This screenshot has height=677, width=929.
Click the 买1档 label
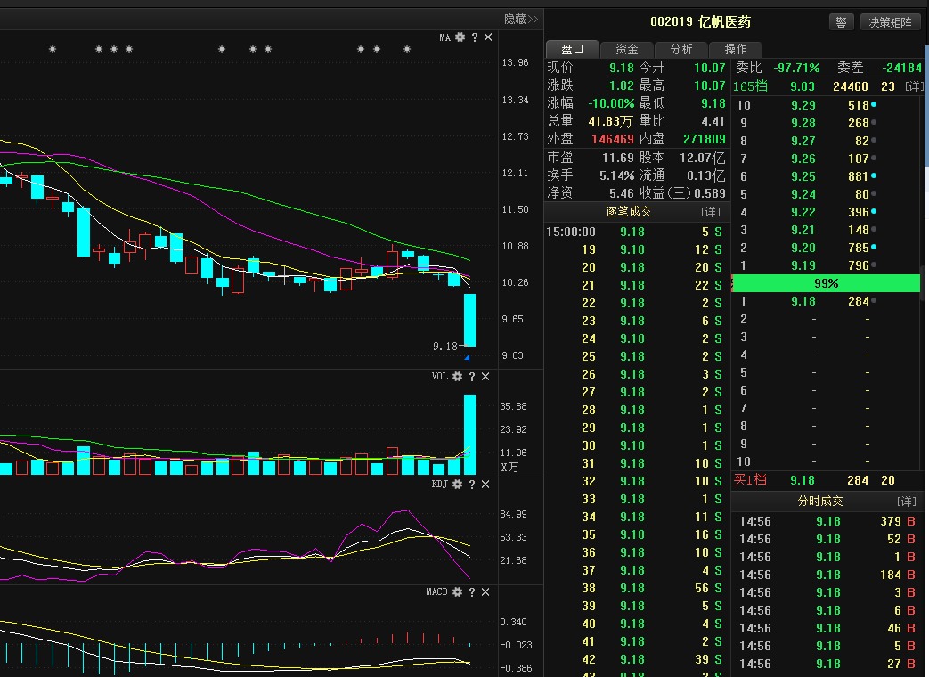tap(750, 480)
